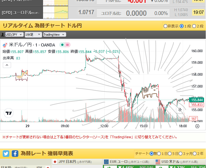Select 5日 chart radio option
Screen dimensions: 206x168
(x=170, y=154)
